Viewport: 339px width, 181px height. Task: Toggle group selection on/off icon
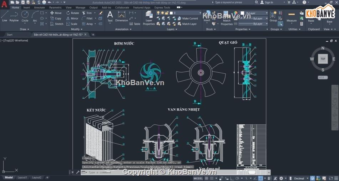[280, 24]
